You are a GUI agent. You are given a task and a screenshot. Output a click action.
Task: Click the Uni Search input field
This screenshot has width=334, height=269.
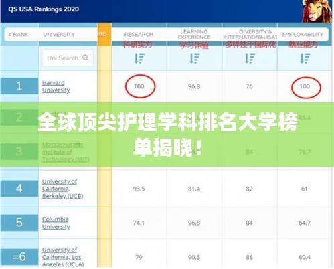pyautogui.click(x=68, y=58)
